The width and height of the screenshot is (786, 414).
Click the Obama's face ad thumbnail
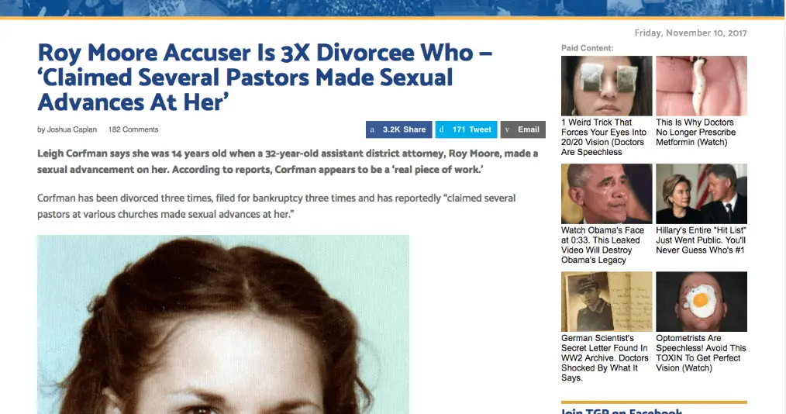(x=606, y=194)
